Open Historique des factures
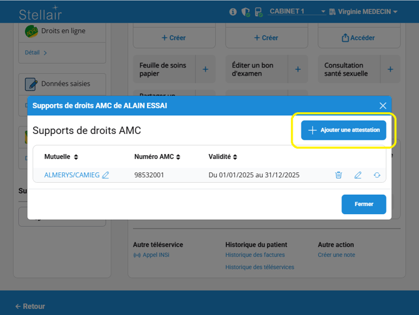Viewport: 419px width, 315px height. point(255,255)
